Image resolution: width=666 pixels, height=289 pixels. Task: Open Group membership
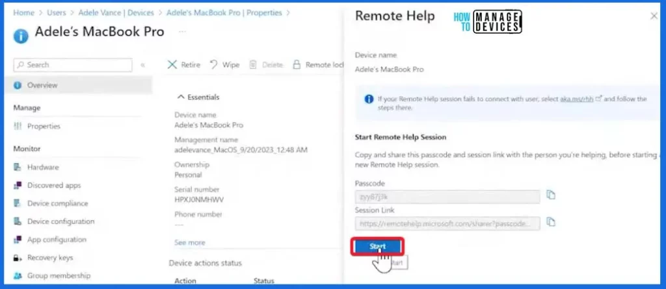click(x=59, y=276)
